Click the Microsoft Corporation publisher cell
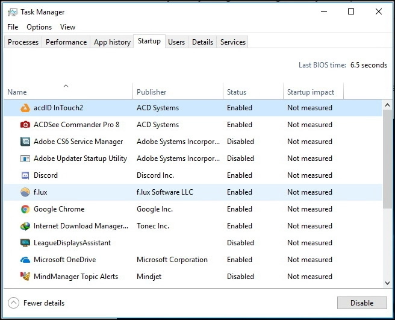The image size is (395, 320). tap(172, 260)
